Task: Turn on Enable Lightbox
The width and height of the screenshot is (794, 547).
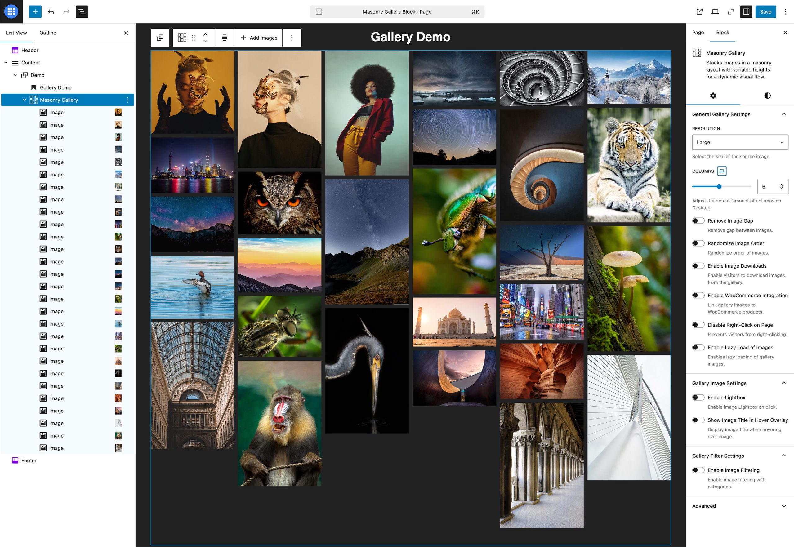Action: click(x=698, y=398)
